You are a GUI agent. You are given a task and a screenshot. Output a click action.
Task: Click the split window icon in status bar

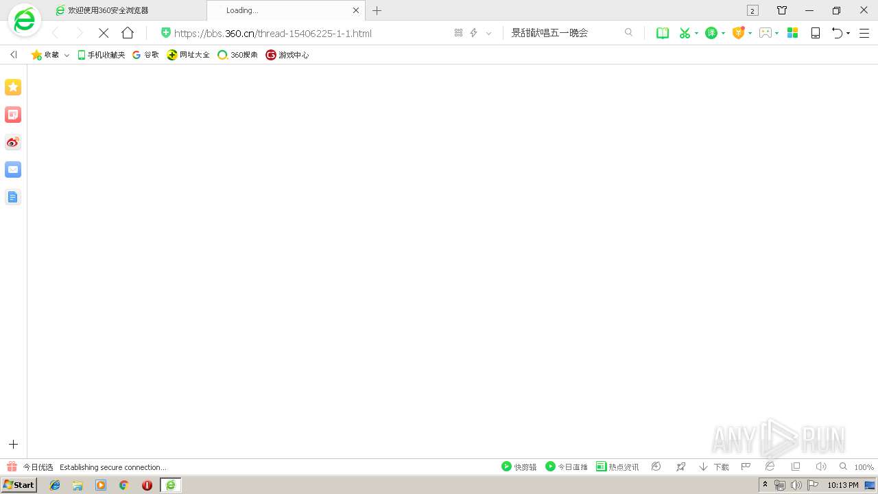796,467
